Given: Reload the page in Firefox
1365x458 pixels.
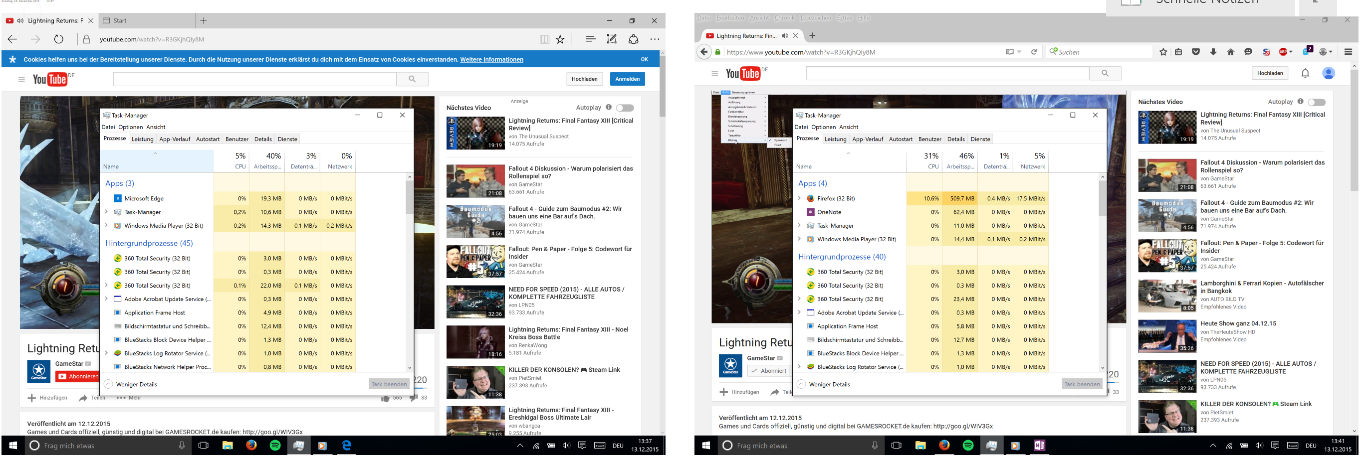Looking at the screenshot, I should 1034,52.
